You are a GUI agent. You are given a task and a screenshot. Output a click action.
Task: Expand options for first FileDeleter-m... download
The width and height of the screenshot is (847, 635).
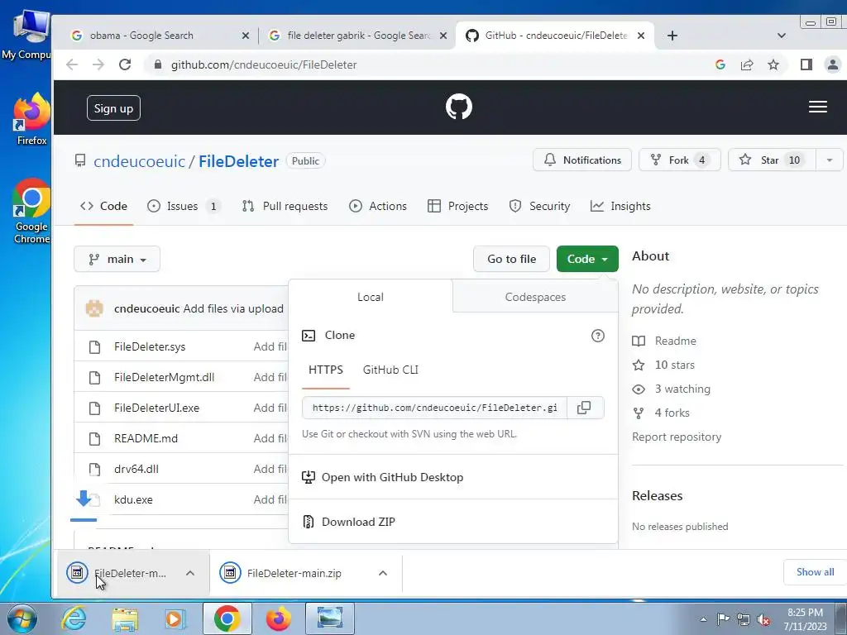coord(190,574)
